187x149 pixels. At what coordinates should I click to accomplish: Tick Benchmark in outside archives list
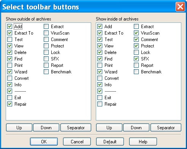point(46,72)
